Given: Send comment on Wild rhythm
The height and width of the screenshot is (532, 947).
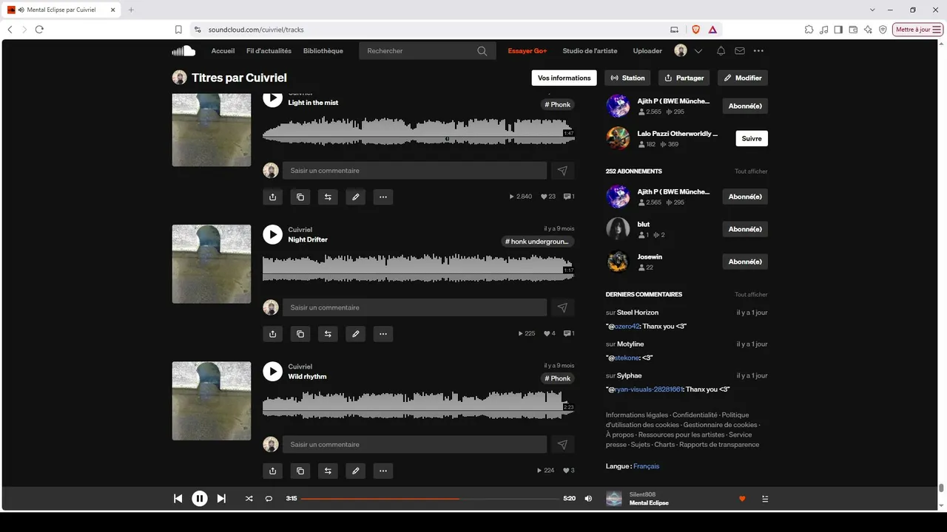Looking at the screenshot, I should 562,445.
